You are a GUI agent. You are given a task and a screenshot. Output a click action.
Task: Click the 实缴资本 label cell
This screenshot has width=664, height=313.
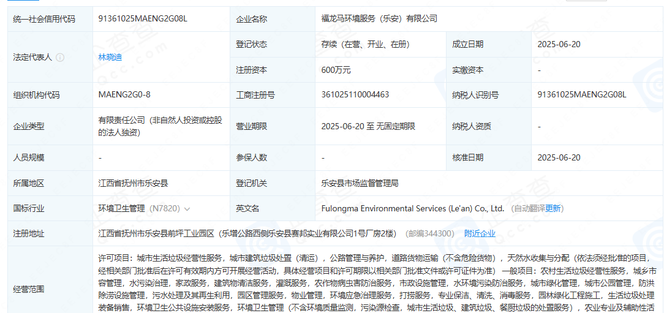tap(489, 70)
